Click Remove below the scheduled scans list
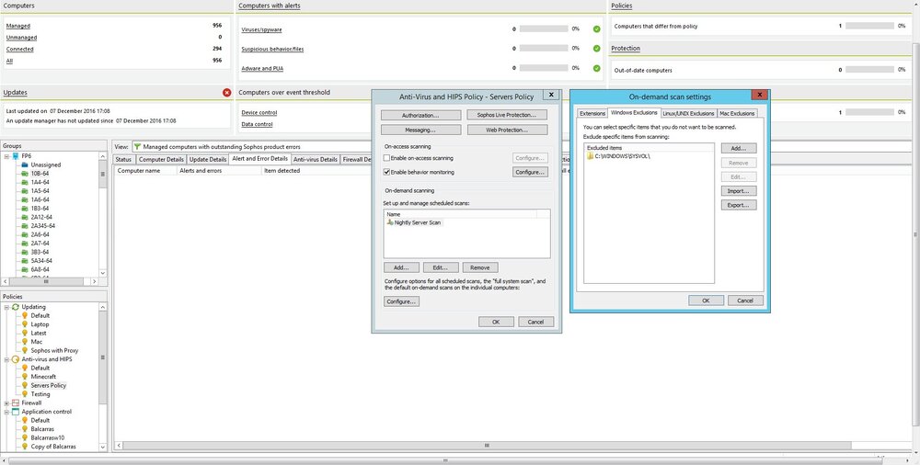This screenshot has height=465, width=920. 480,267
